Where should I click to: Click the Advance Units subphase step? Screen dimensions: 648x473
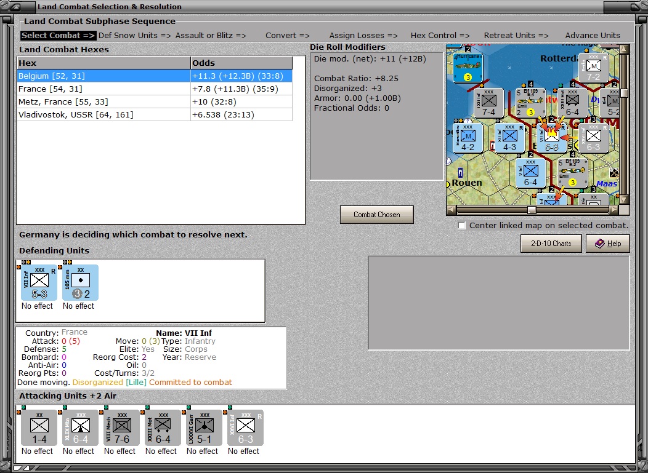593,36
